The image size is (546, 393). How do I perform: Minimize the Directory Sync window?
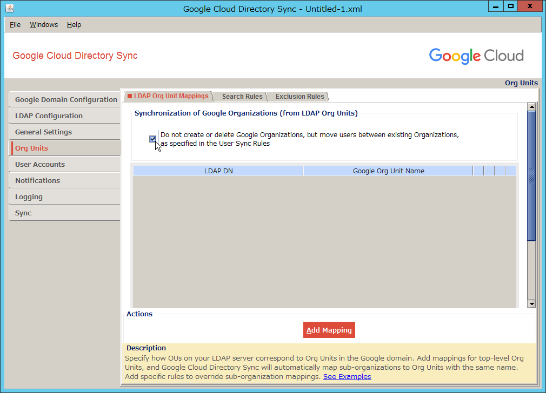click(496, 6)
